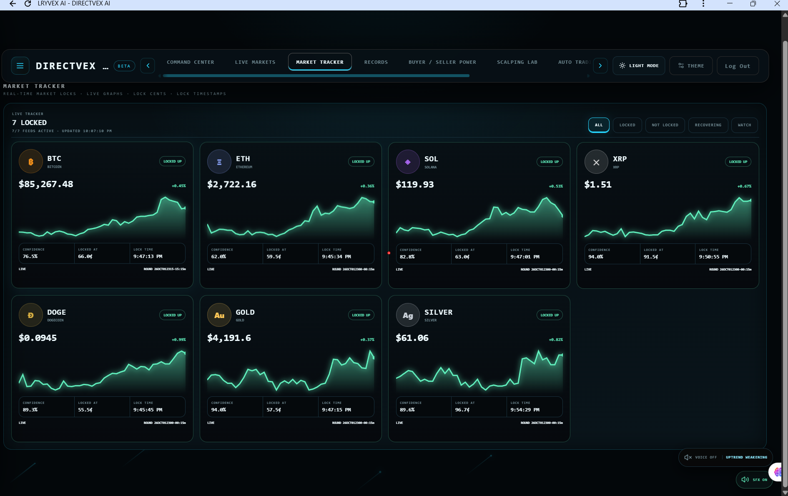788x496 pixels.
Task: Click BTC price $85,267.48
Action: coord(46,184)
